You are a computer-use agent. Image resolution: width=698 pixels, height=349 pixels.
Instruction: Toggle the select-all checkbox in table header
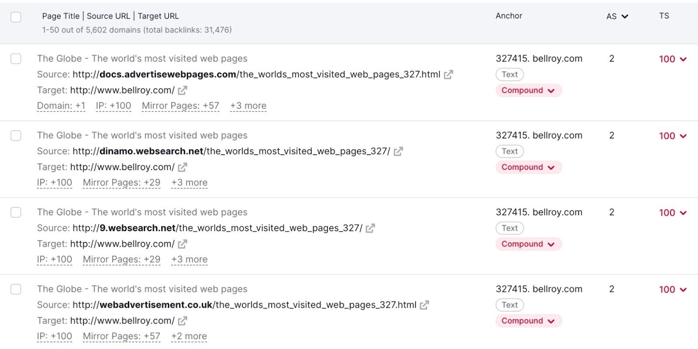[x=16, y=17]
